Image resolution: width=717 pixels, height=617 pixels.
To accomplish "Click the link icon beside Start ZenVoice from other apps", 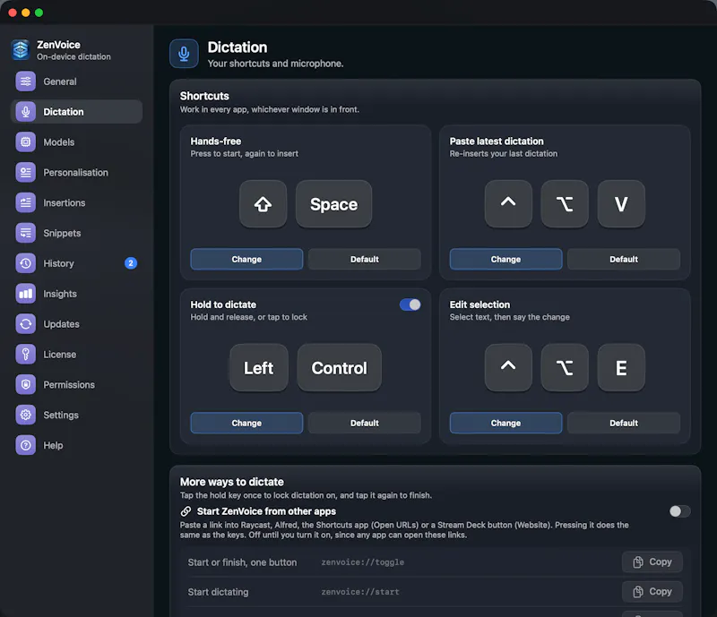I will [x=186, y=511].
